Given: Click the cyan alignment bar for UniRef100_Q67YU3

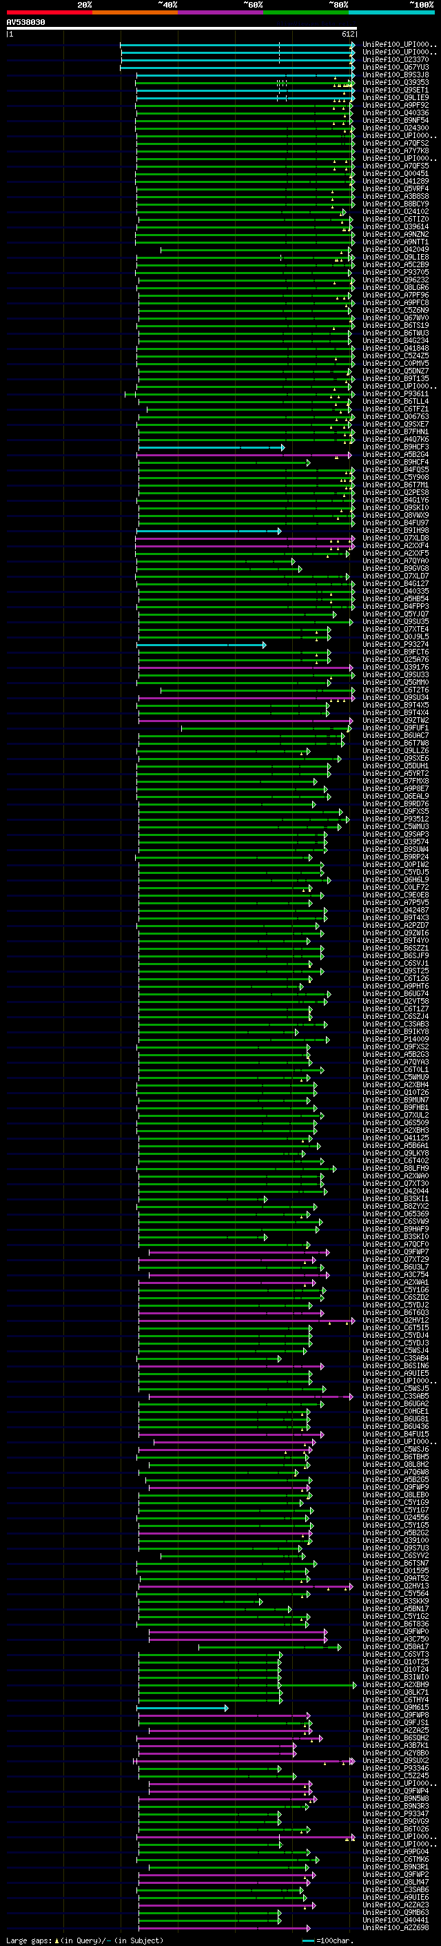Looking at the screenshot, I should pos(238,68).
